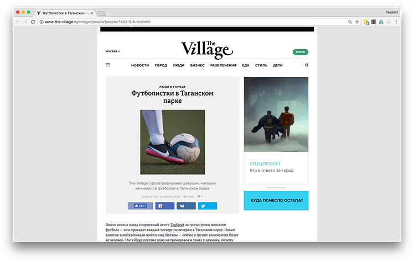Image resolution: width=414 pixels, height=262 pixels.
Task: Click The Village logo
Action: point(207,50)
